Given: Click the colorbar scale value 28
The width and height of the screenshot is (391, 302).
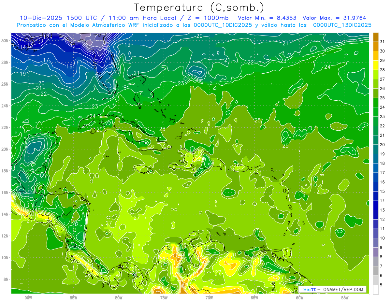Looking at the screenshot, I should pos(383,70).
